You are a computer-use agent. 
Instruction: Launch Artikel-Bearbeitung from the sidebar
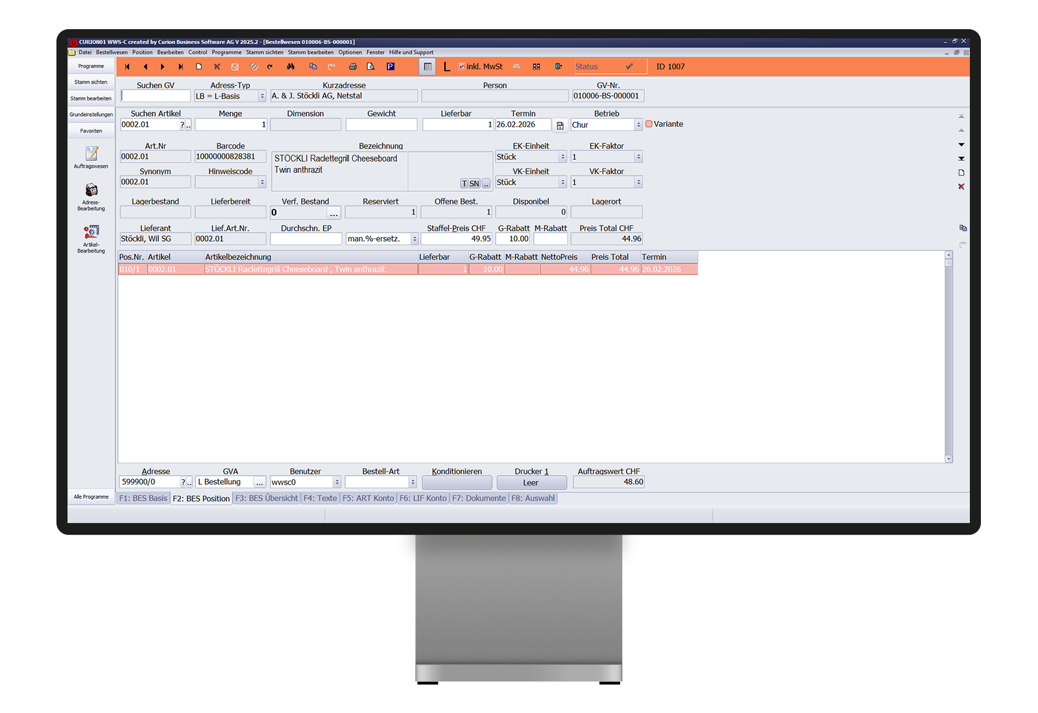click(x=91, y=232)
